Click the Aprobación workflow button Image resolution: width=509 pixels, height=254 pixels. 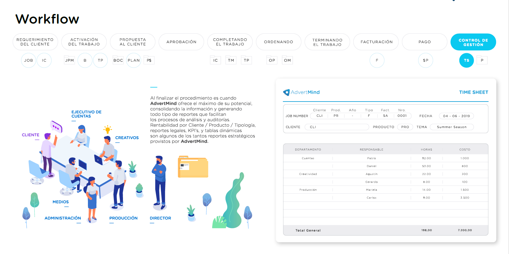181,42
